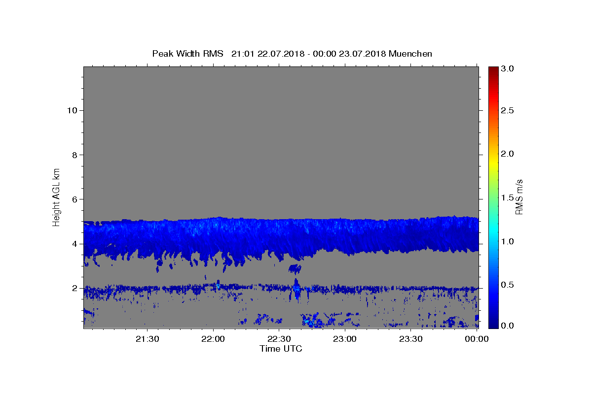Click the colorbar label '2.5'
This screenshot has height=394, width=592.
coord(508,110)
